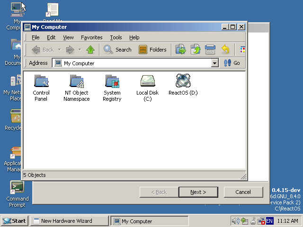The width and height of the screenshot is (303, 227).
Task: Click the Start button
Action: tap(15, 221)
